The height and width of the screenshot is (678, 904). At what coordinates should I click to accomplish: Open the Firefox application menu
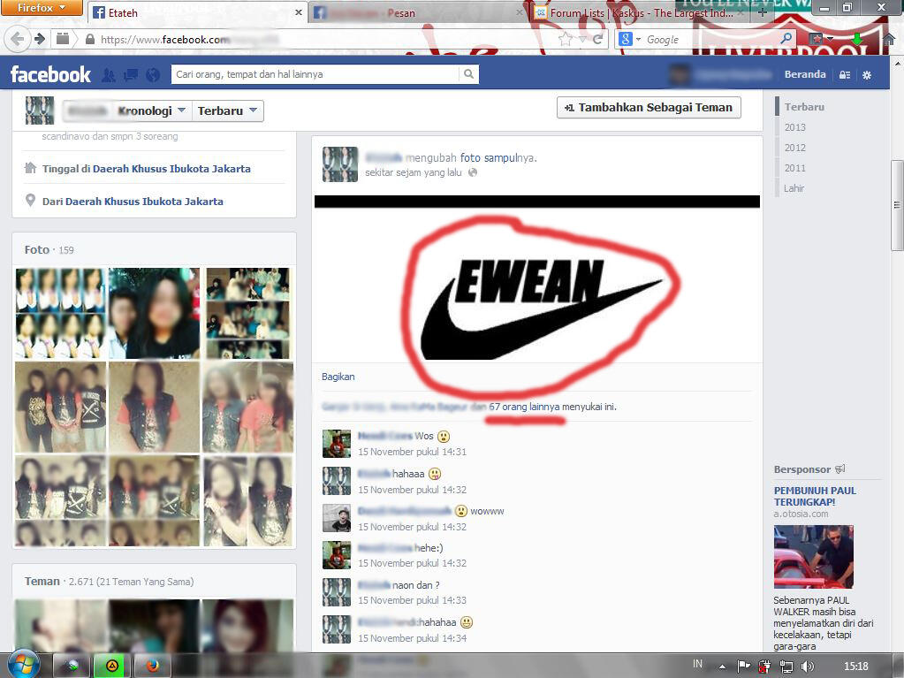pyautogui.click(x=42, y=8)
